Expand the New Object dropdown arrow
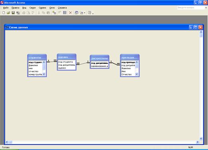The width and height of the screenshot is (208, 150). (x=84, y=13)
